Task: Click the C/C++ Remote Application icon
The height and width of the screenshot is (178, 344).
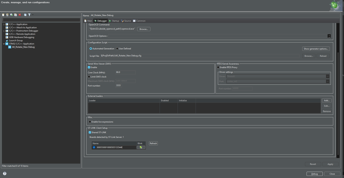Action: 7,34
